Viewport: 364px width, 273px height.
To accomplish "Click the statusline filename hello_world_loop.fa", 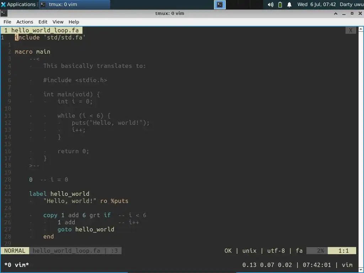I will (66, 251).
